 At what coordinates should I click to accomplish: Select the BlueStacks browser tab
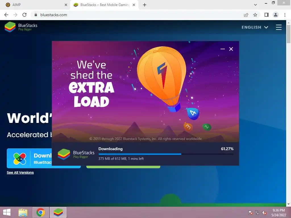coord(104,5)
